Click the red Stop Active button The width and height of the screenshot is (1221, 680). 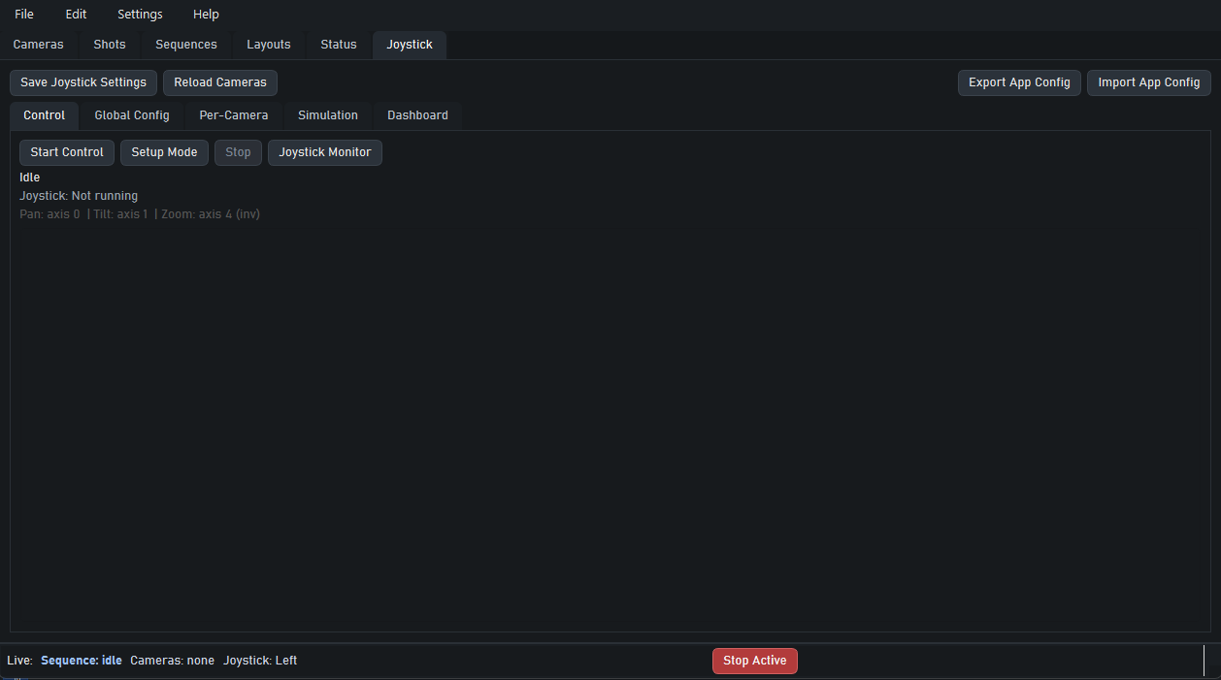755,661
